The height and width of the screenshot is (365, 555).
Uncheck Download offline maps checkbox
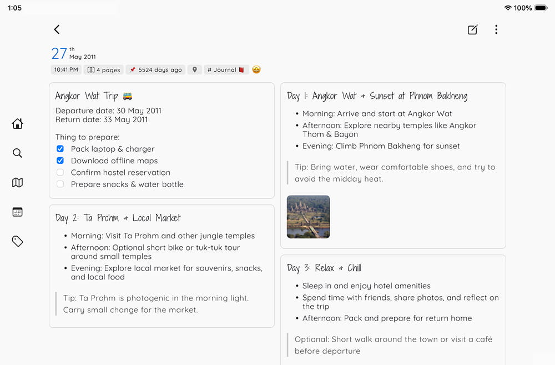pyautogui.click(x=60, y=161)
